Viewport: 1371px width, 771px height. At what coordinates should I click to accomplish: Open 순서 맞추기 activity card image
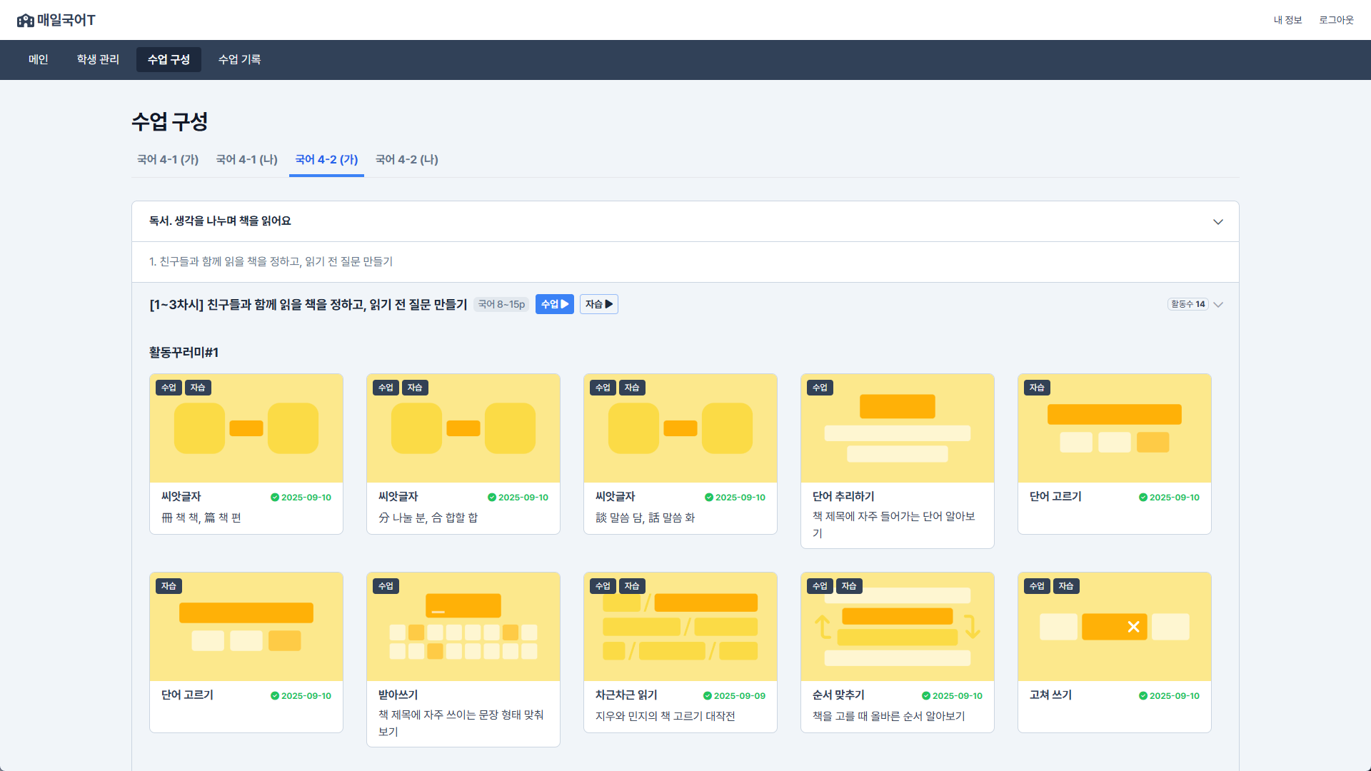(897, 627)
